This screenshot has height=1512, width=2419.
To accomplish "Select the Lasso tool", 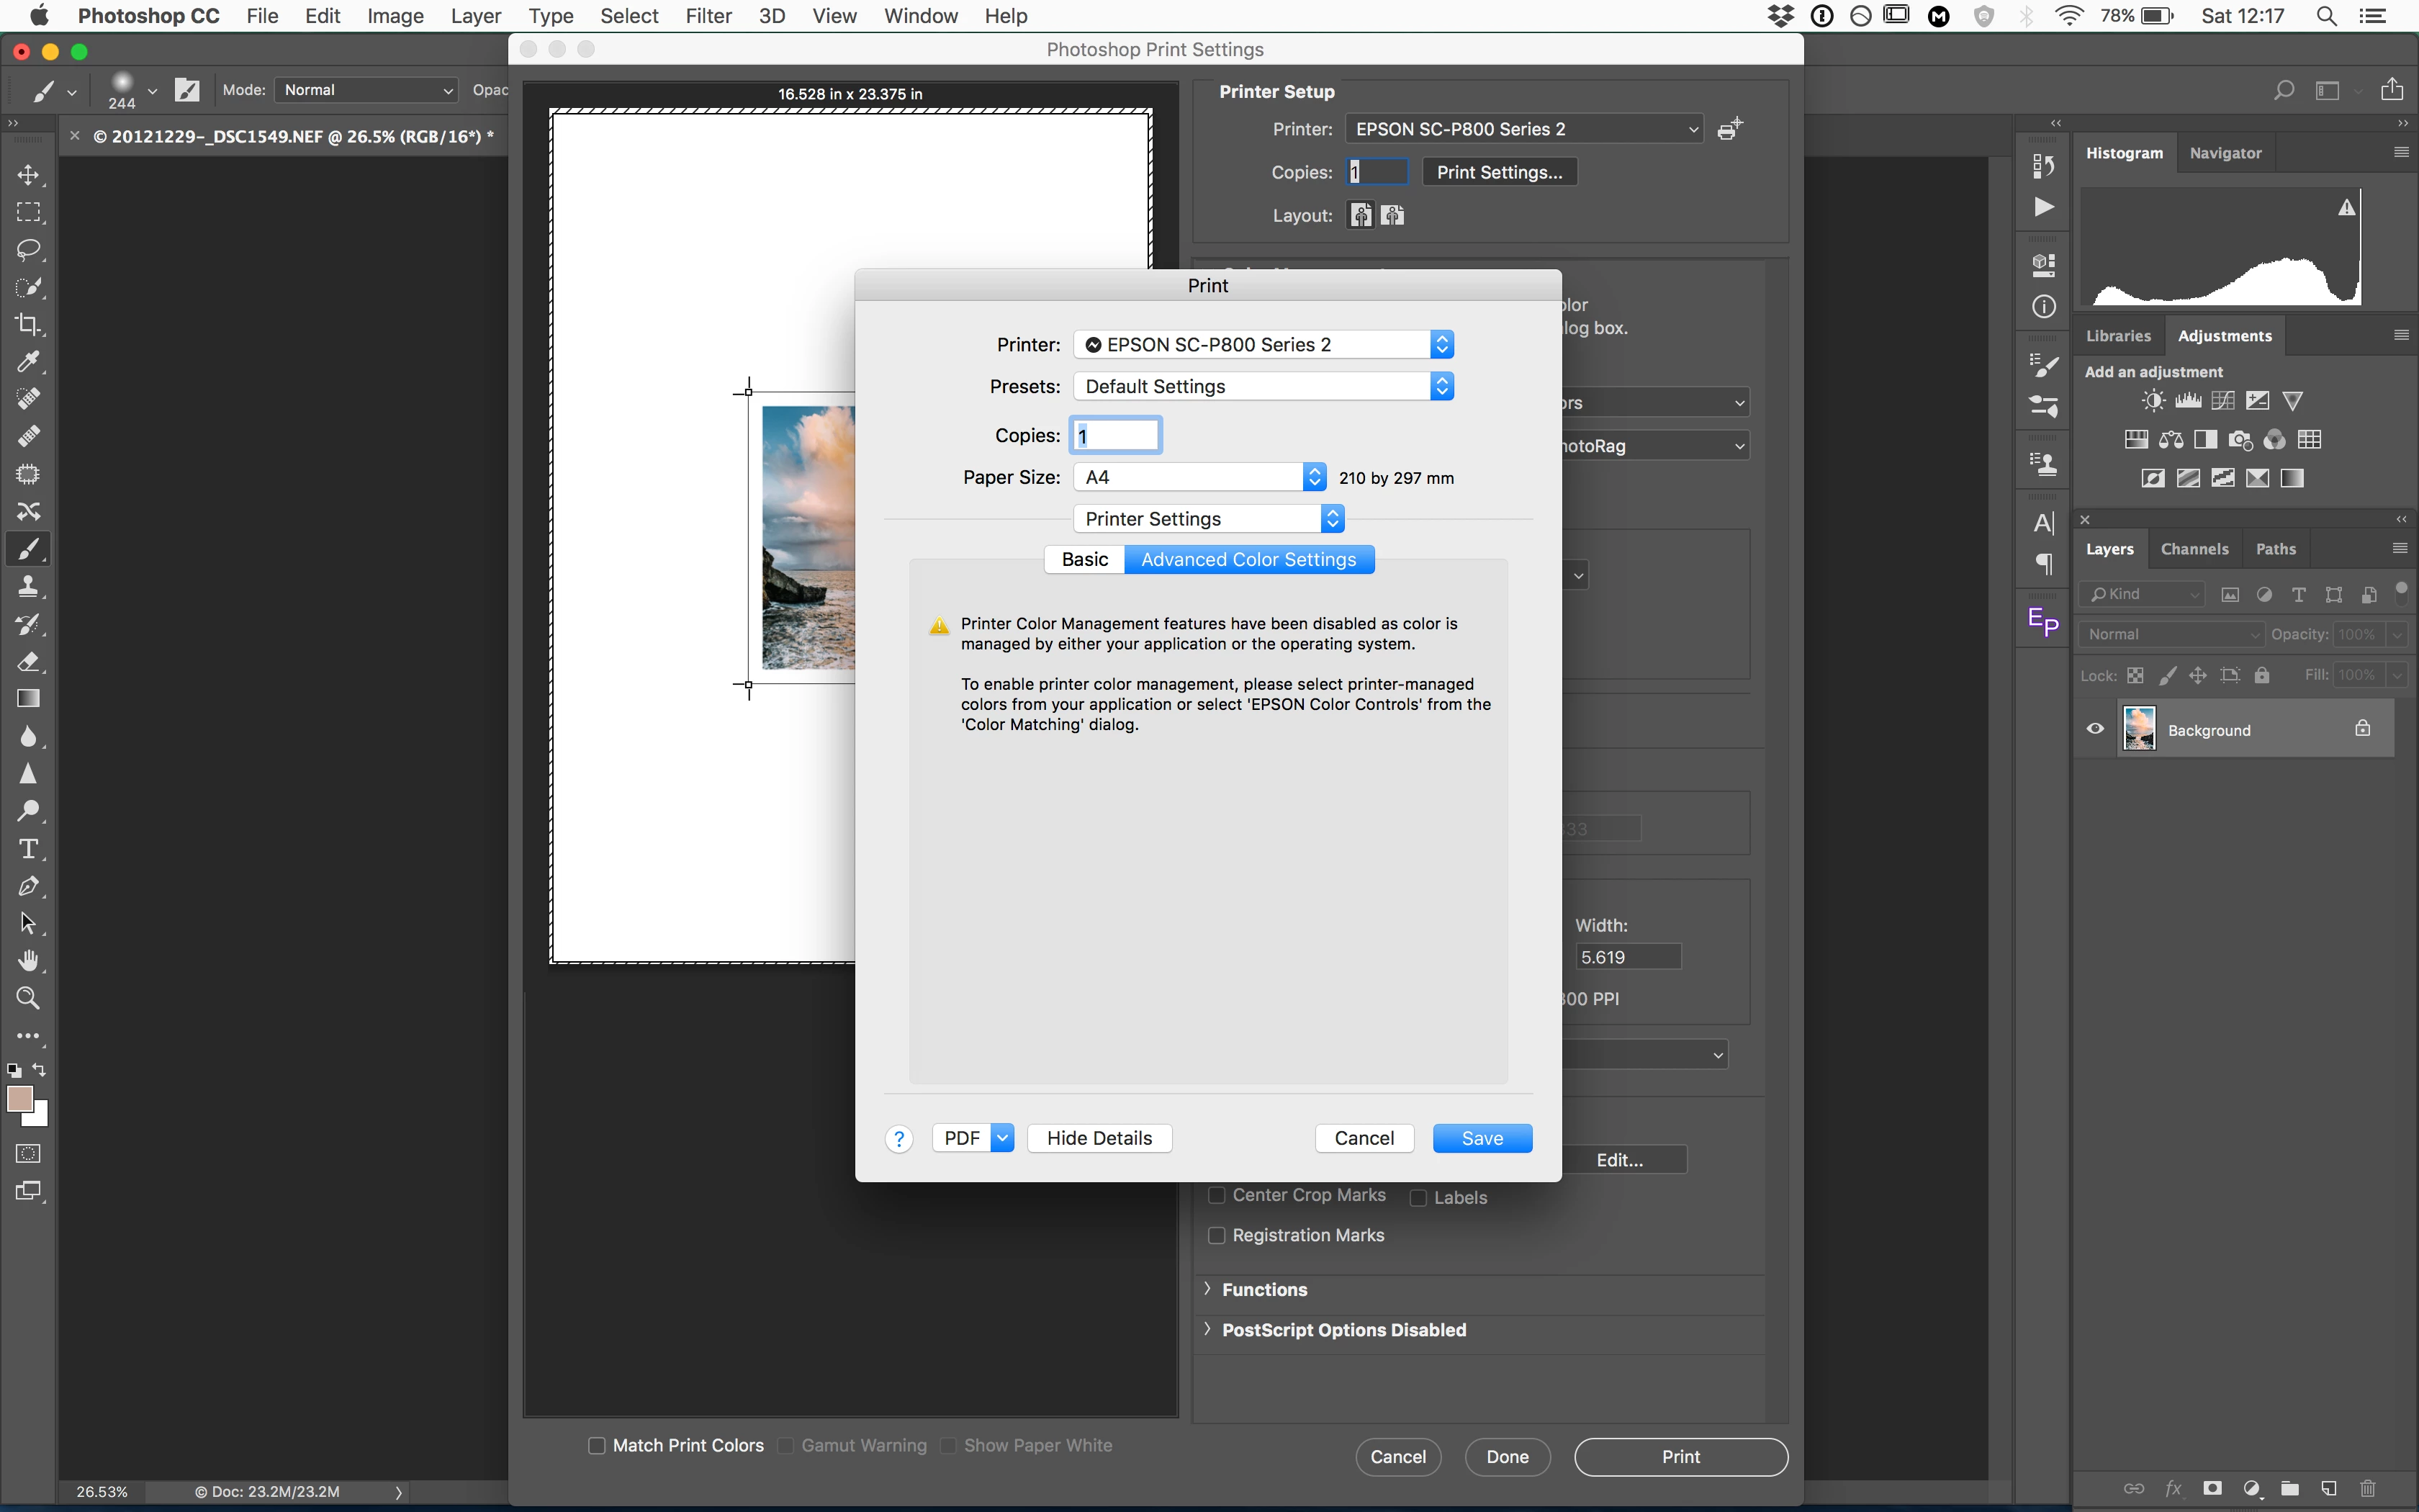I will click(x=28, y=249).
